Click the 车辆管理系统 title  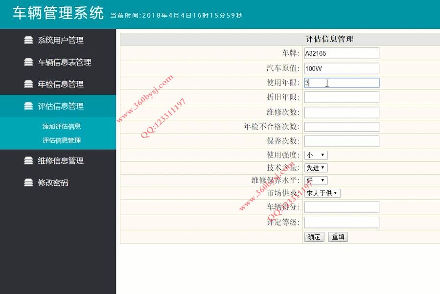click(58, 13)
